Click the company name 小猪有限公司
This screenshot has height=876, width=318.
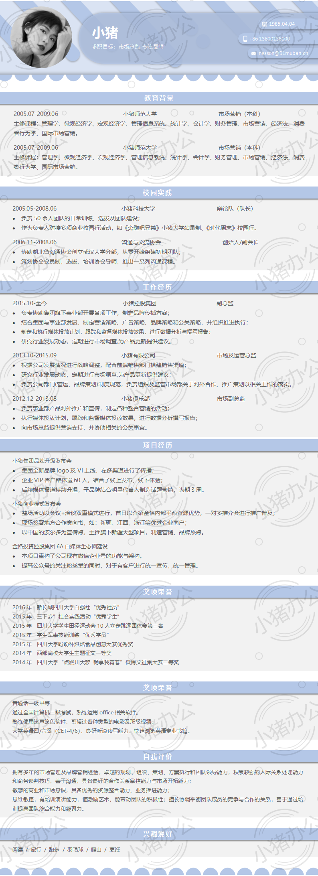(x=138, y=355)
